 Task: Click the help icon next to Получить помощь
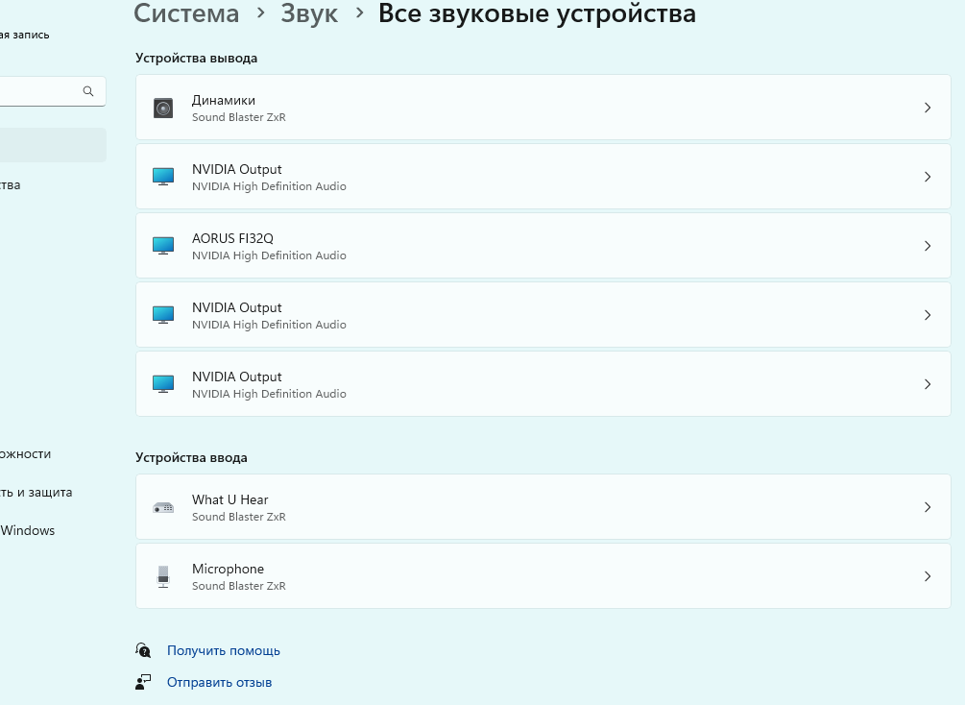click(x=144, y=650)
